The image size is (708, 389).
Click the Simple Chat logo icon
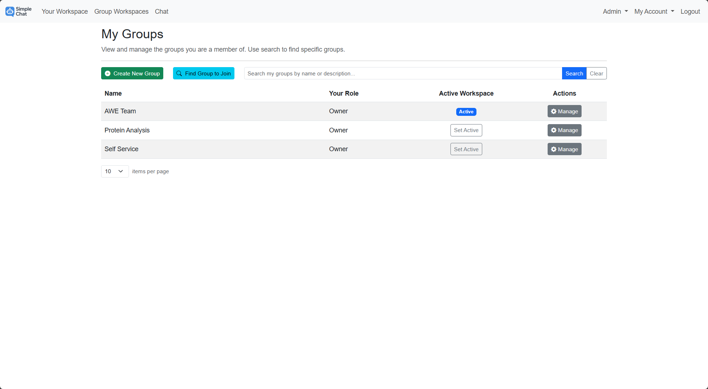tap(10, 12)
